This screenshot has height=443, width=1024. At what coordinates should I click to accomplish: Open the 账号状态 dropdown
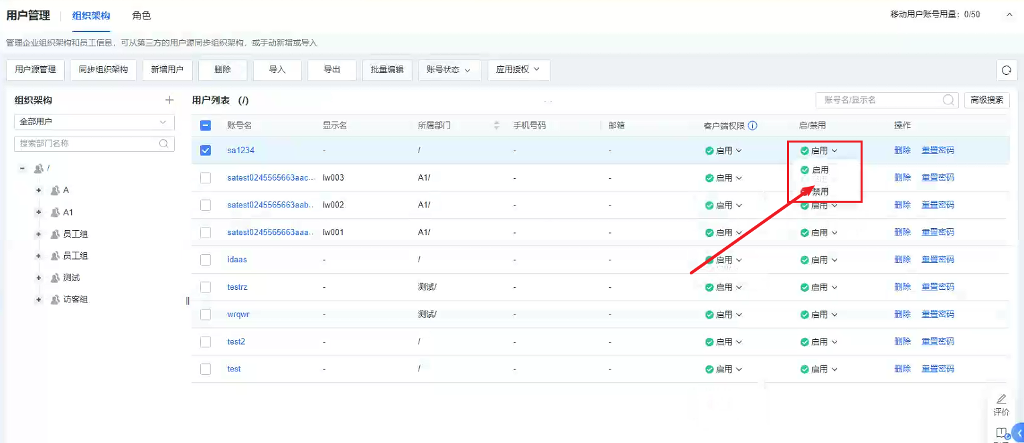(449, 70)
